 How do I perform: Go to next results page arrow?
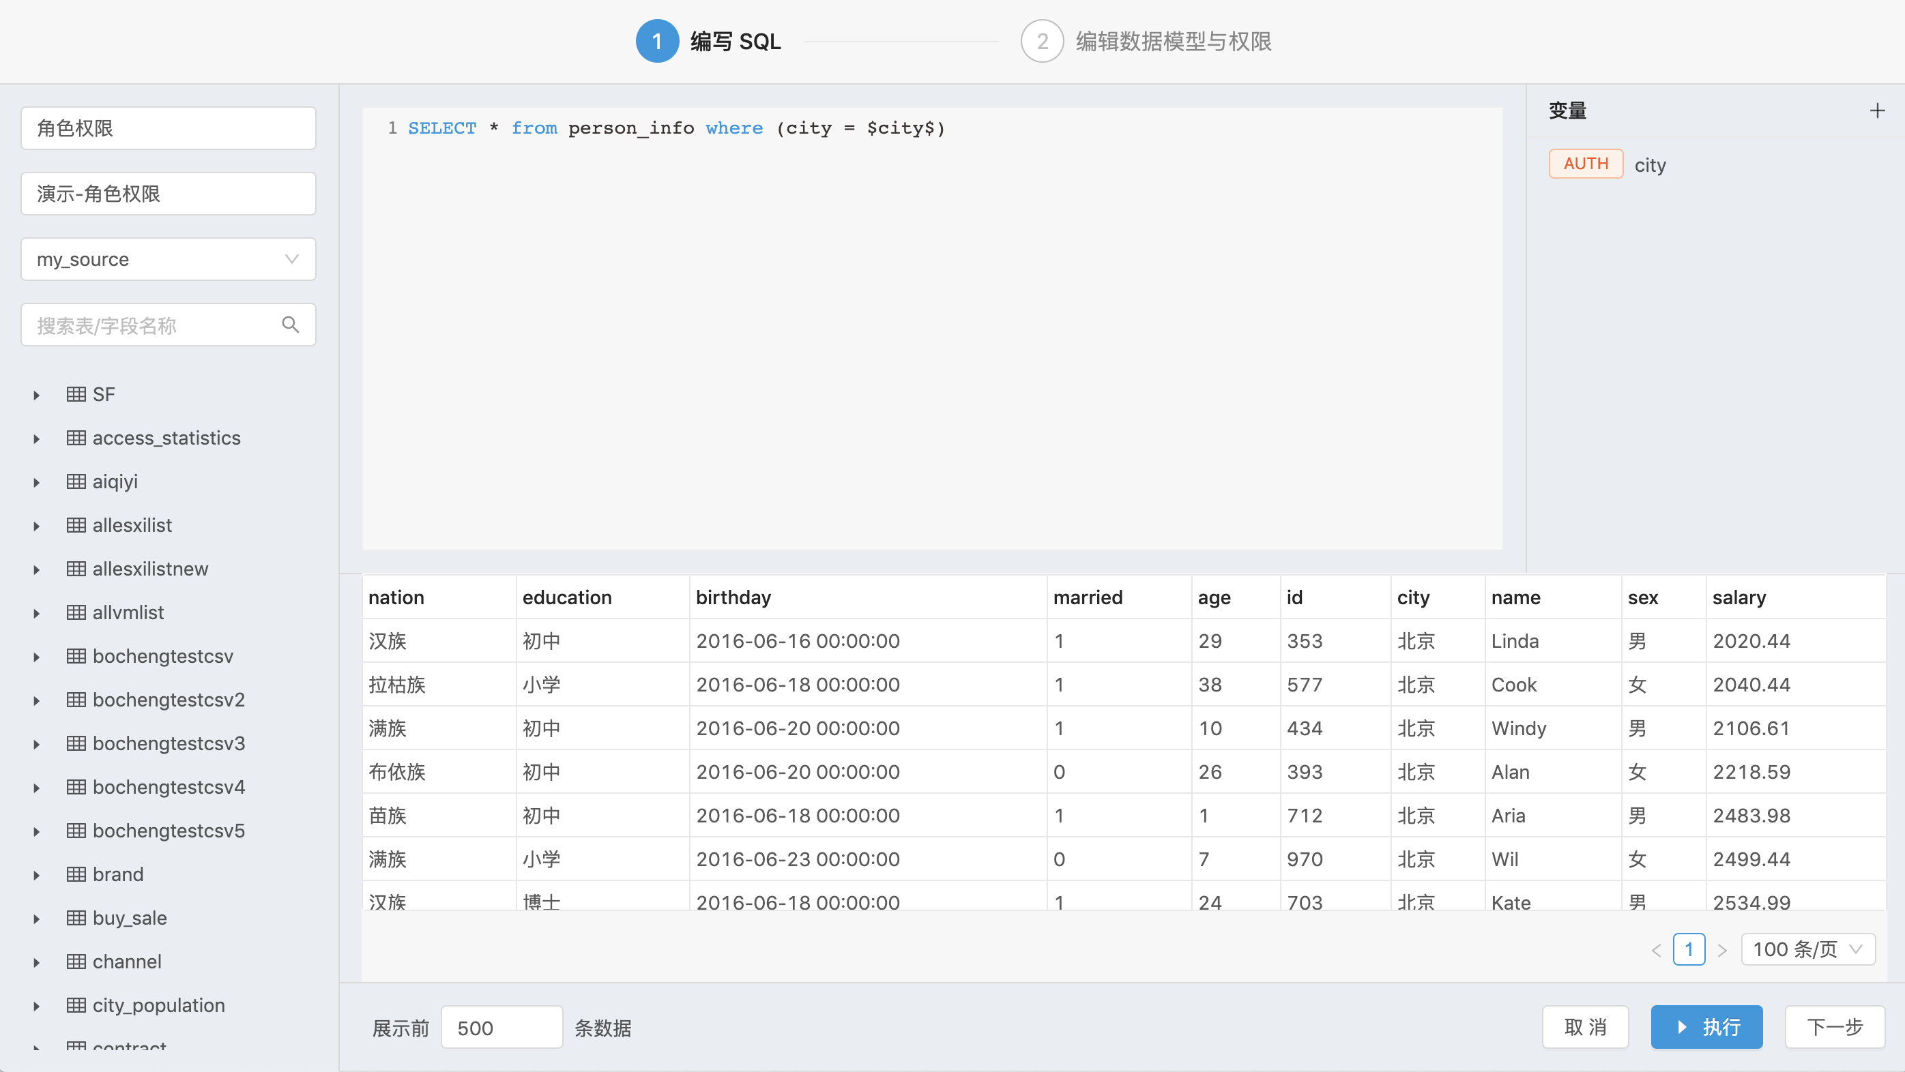pyautogui.click(x=1722, y=950)
